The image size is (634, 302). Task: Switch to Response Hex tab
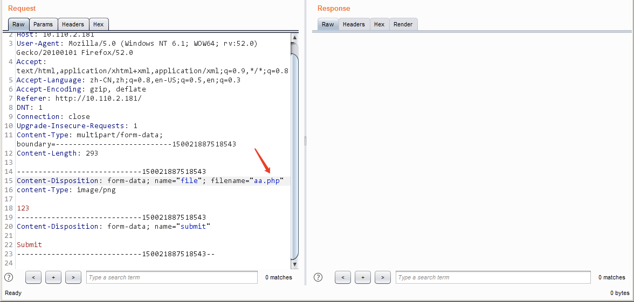pyautogui.click(x=380, y=24)
